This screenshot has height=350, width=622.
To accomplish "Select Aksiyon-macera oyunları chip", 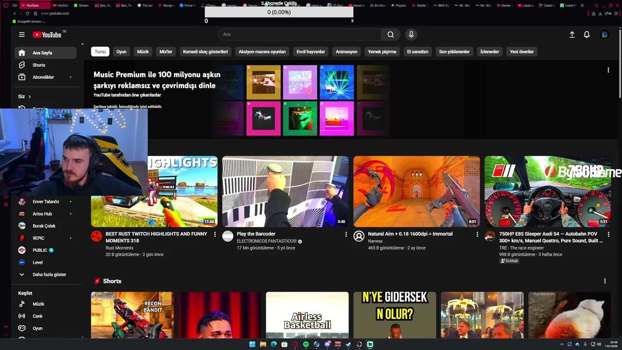I will tap(262, 52).
